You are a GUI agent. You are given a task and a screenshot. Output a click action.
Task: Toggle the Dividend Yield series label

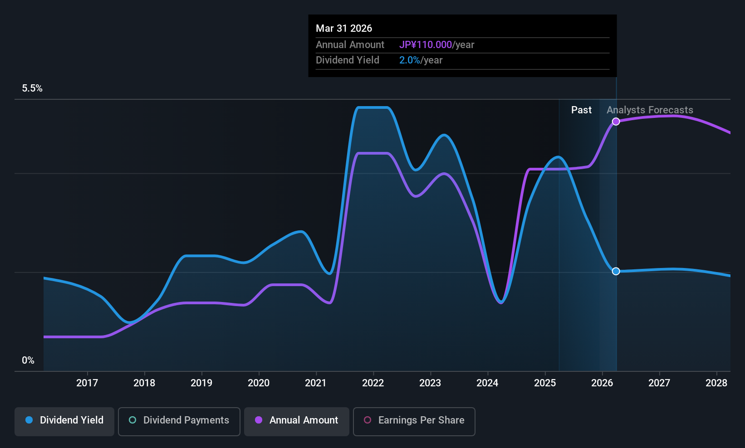pos(72,420)
